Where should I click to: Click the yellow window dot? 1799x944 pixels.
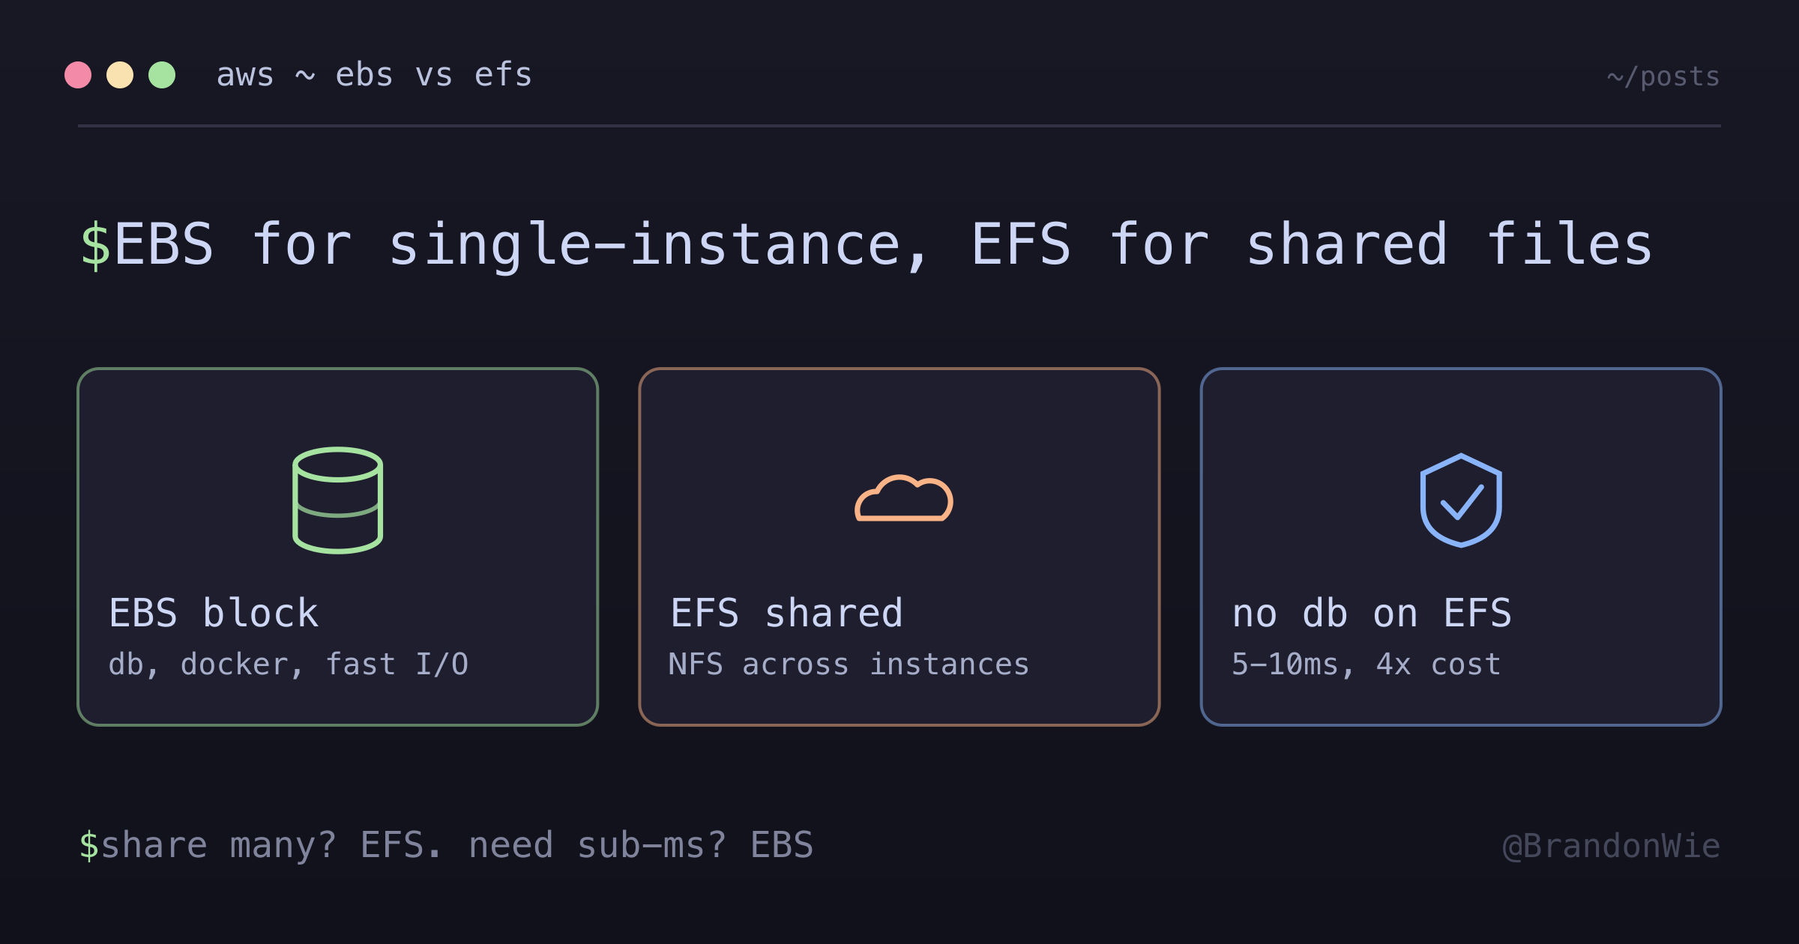(120, 75)
